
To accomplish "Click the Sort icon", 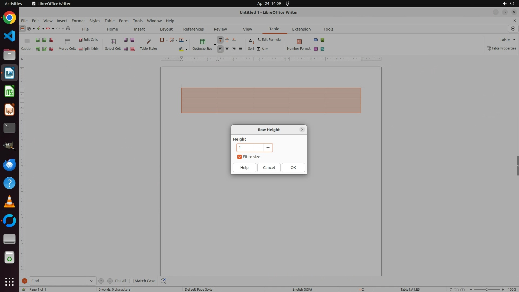I will pyautogui.click(x=251, y=41).
